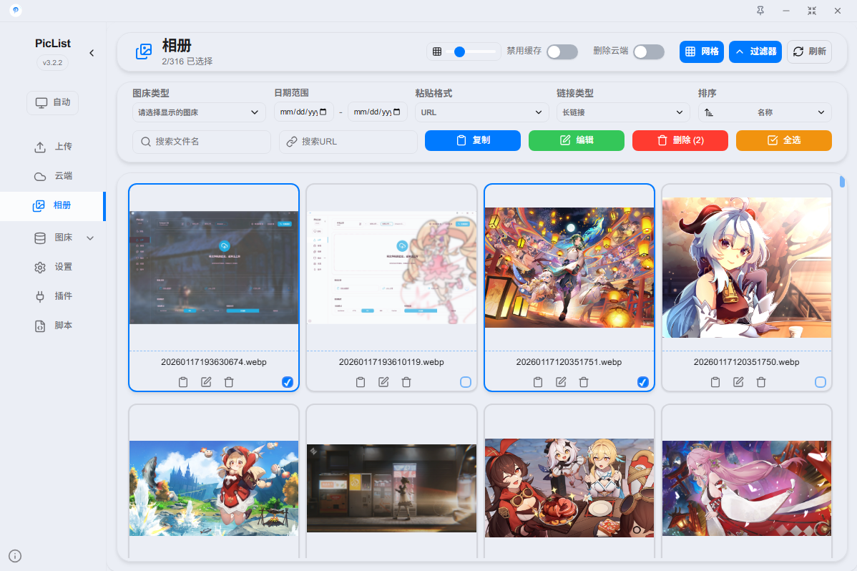
Task: Open 粘贴格式 URL dropdown
Action: click(x=481, y=112)
